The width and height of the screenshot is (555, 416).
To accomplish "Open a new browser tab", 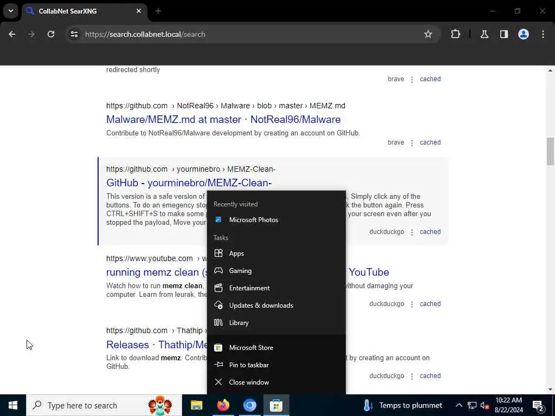I will point(158,11).
